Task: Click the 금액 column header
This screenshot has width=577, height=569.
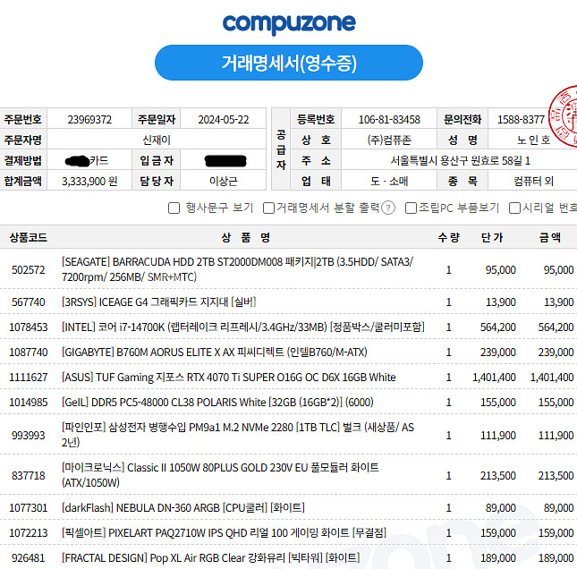Action: click(x=550, y=237)
